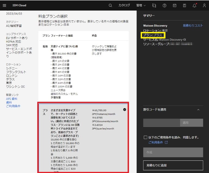Open the help question mark icon
The image size is (209, 173).
point(164,5)
